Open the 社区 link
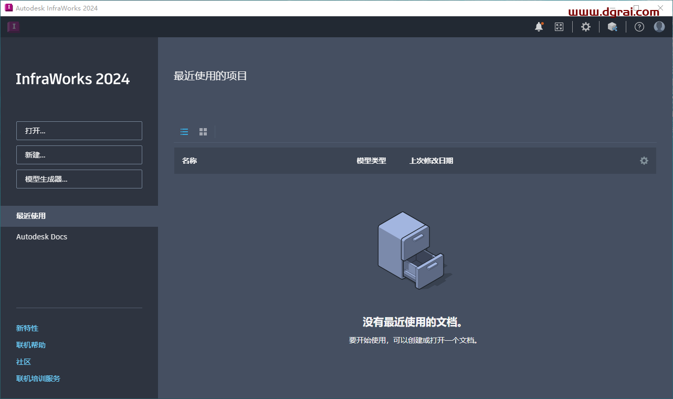Screen dimensions: 673x399 (24, 362)
